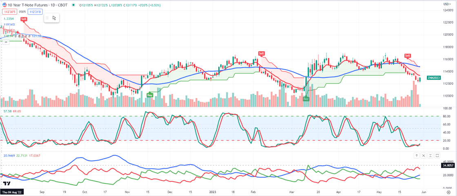Move the bottom pane up with the arrow

point(417,156)
